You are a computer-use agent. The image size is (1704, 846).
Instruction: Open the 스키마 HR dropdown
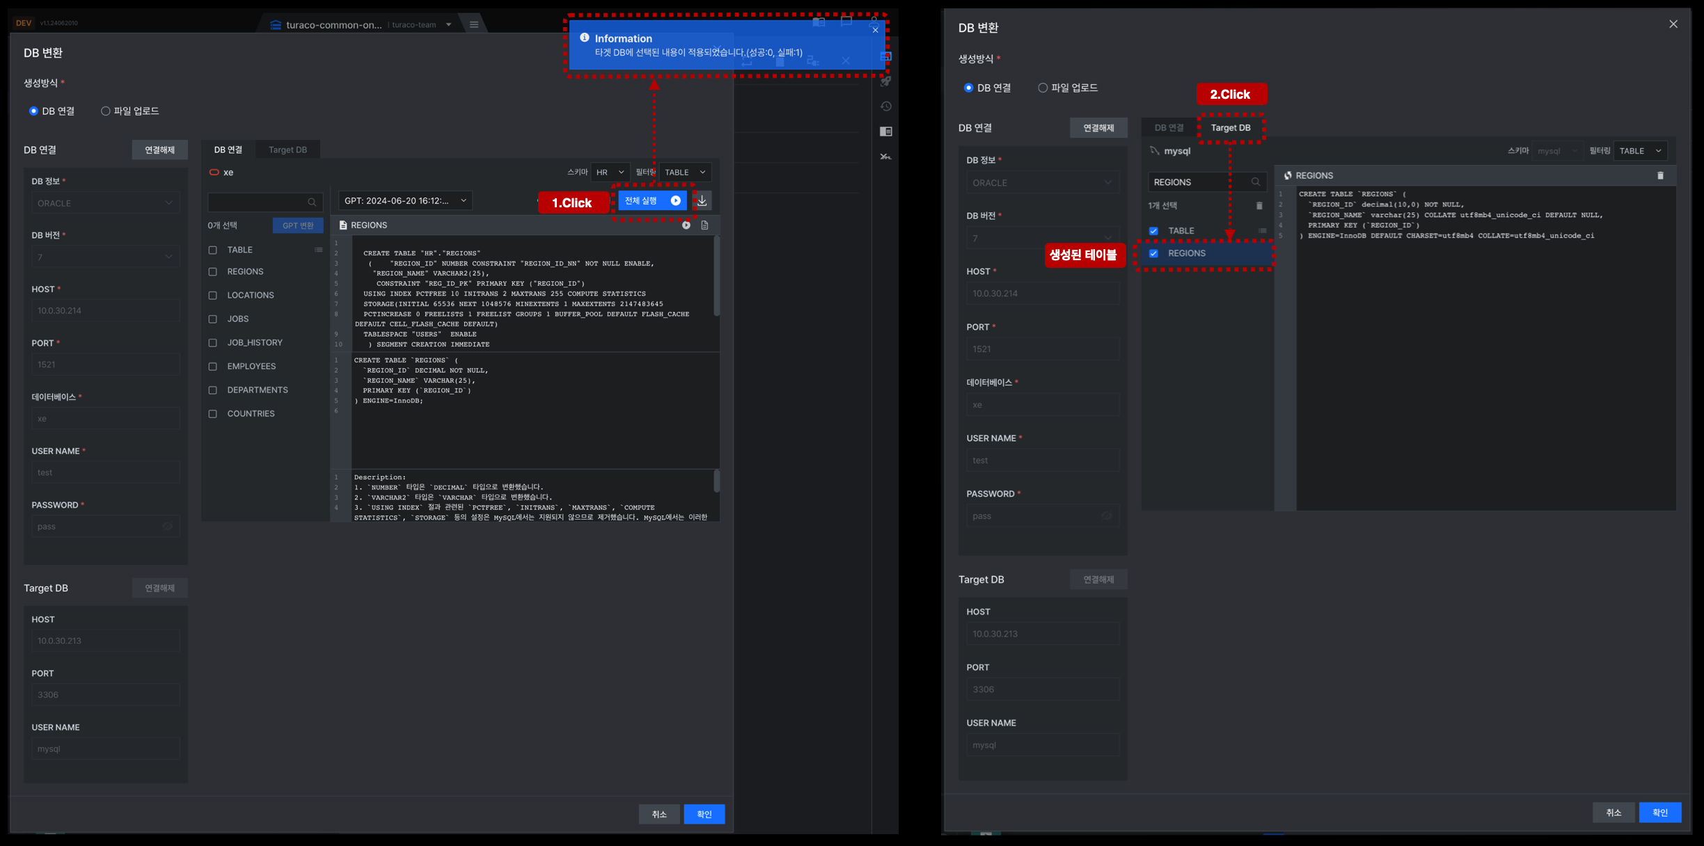610,173
